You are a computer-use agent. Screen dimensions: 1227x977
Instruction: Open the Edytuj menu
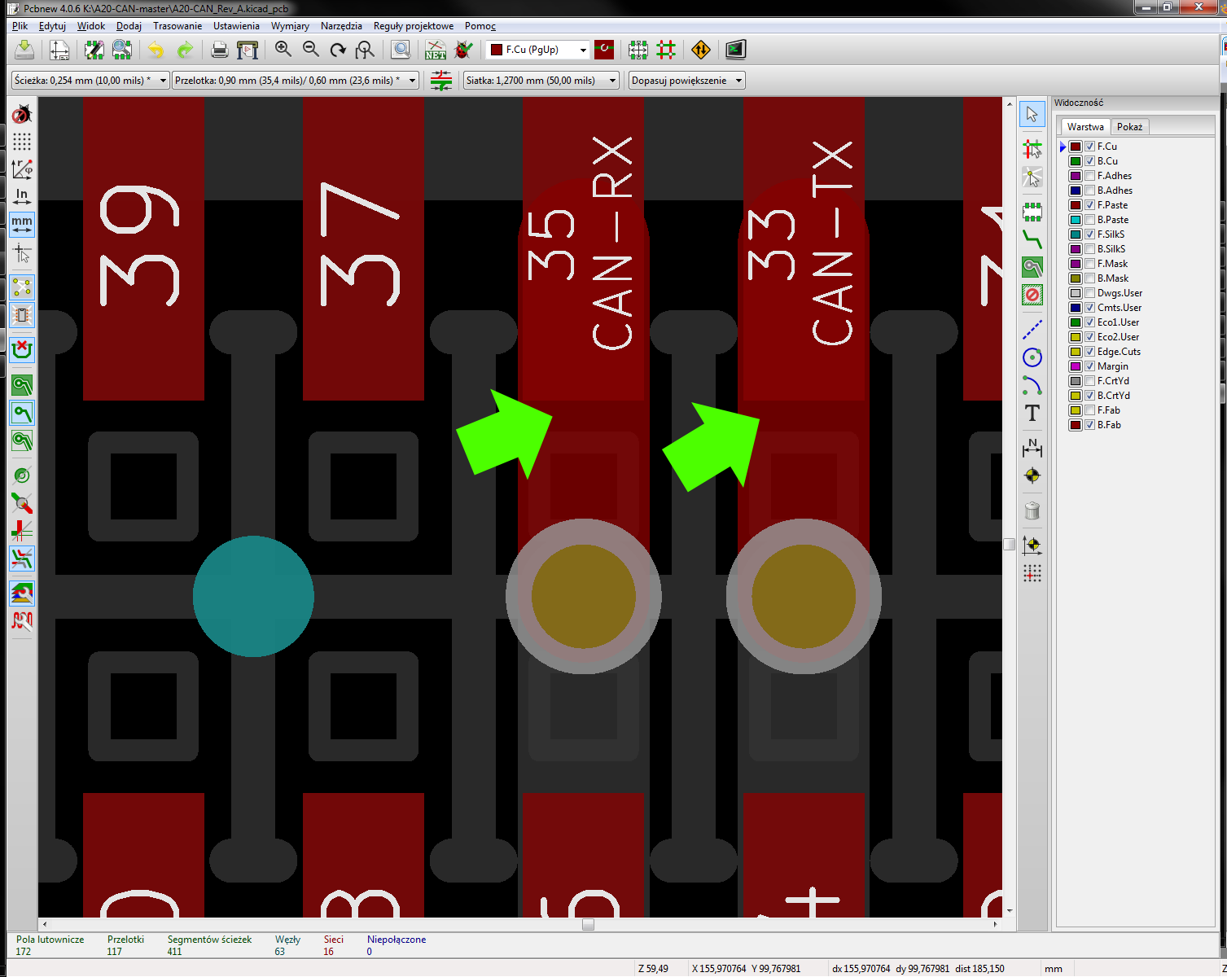pos(52,26)
